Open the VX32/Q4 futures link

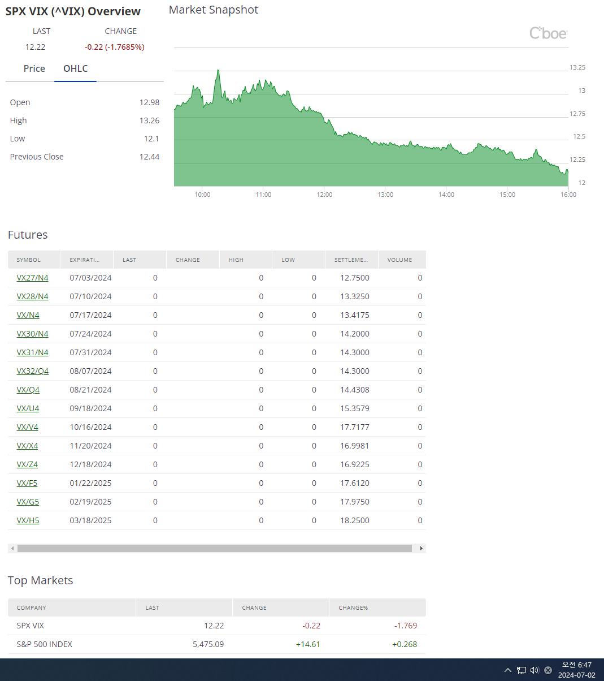pyautogui.click(x=32, y=371)
